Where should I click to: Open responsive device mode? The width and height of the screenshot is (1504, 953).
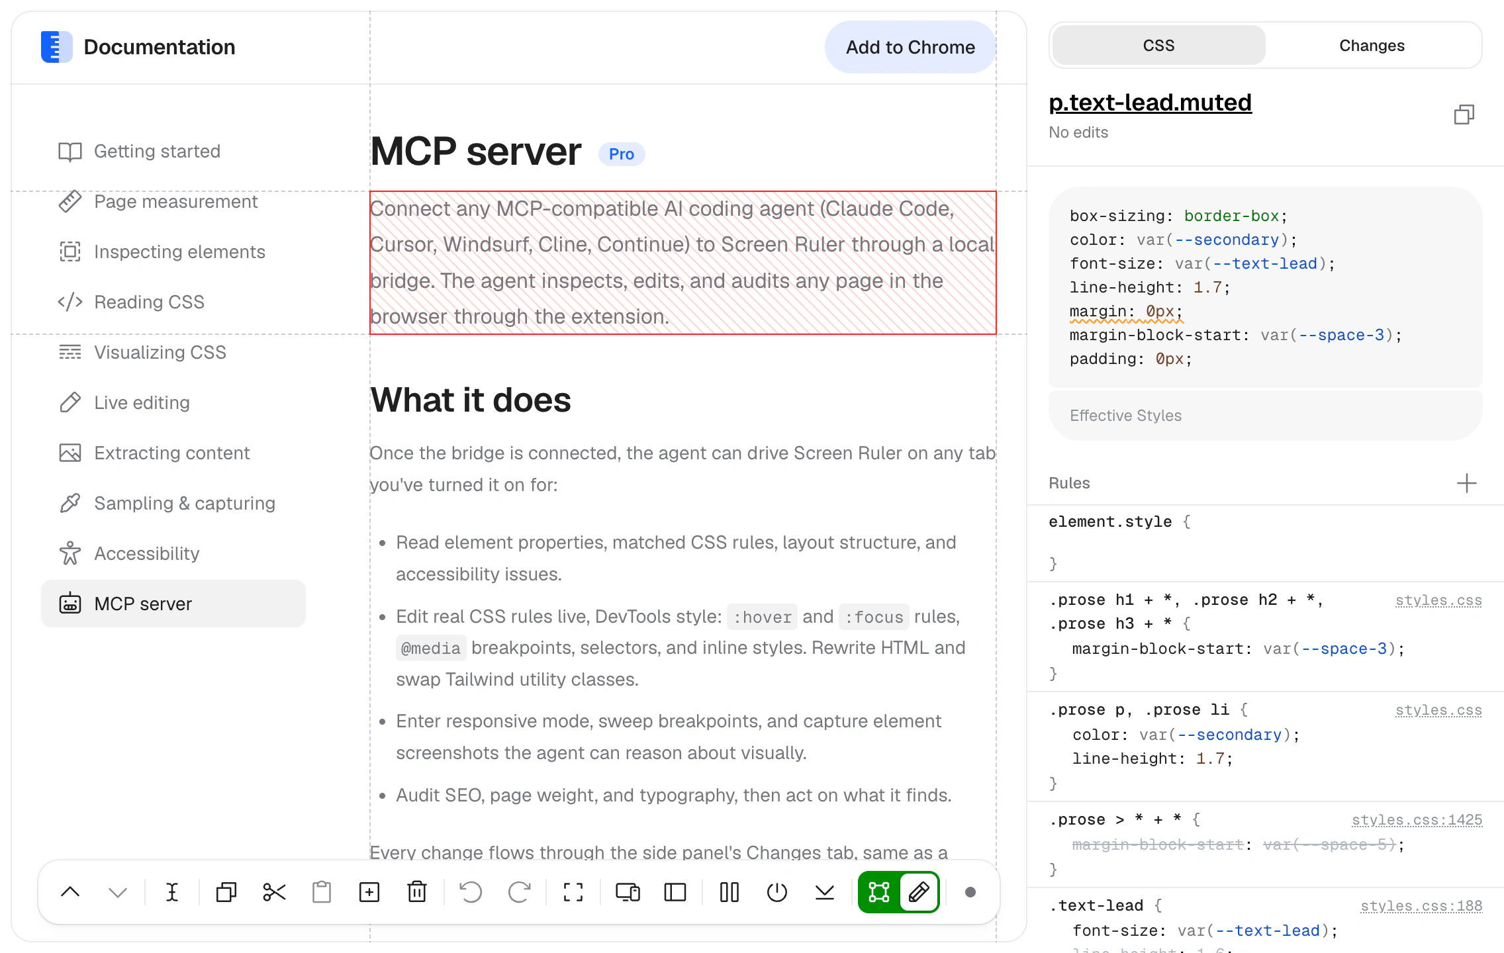[x=628, y=892]
